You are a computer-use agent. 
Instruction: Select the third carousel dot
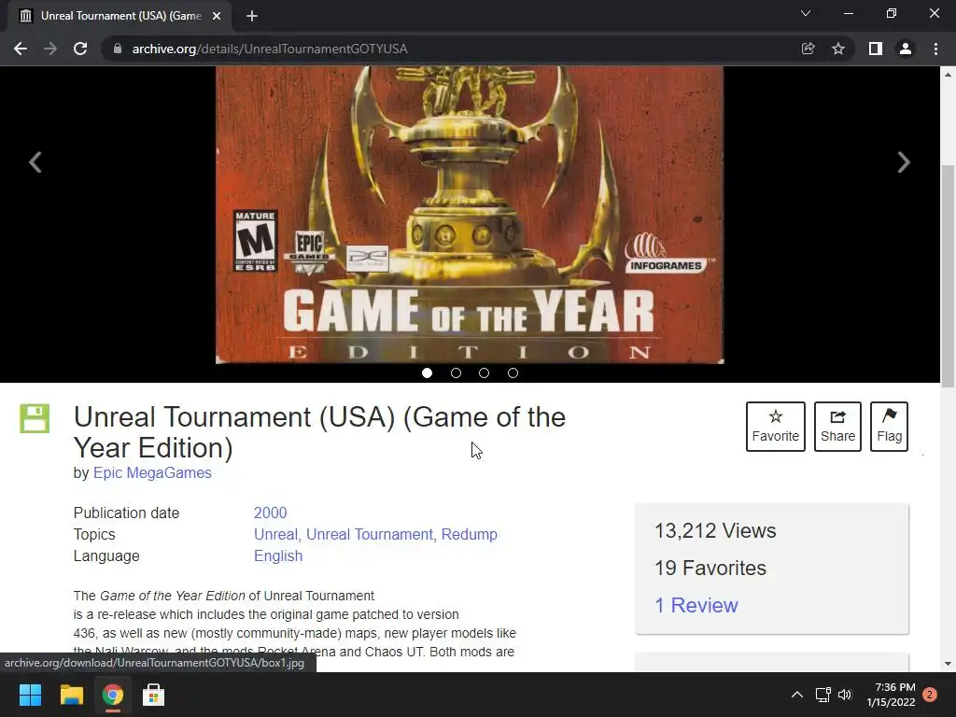click(485, 373)
